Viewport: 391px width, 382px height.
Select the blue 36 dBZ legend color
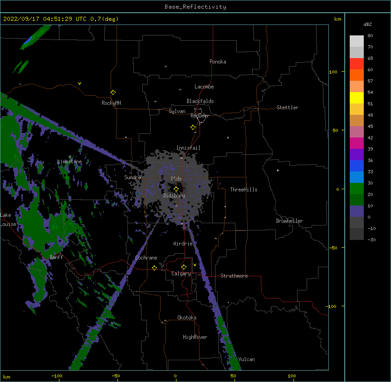pos(357,166)
